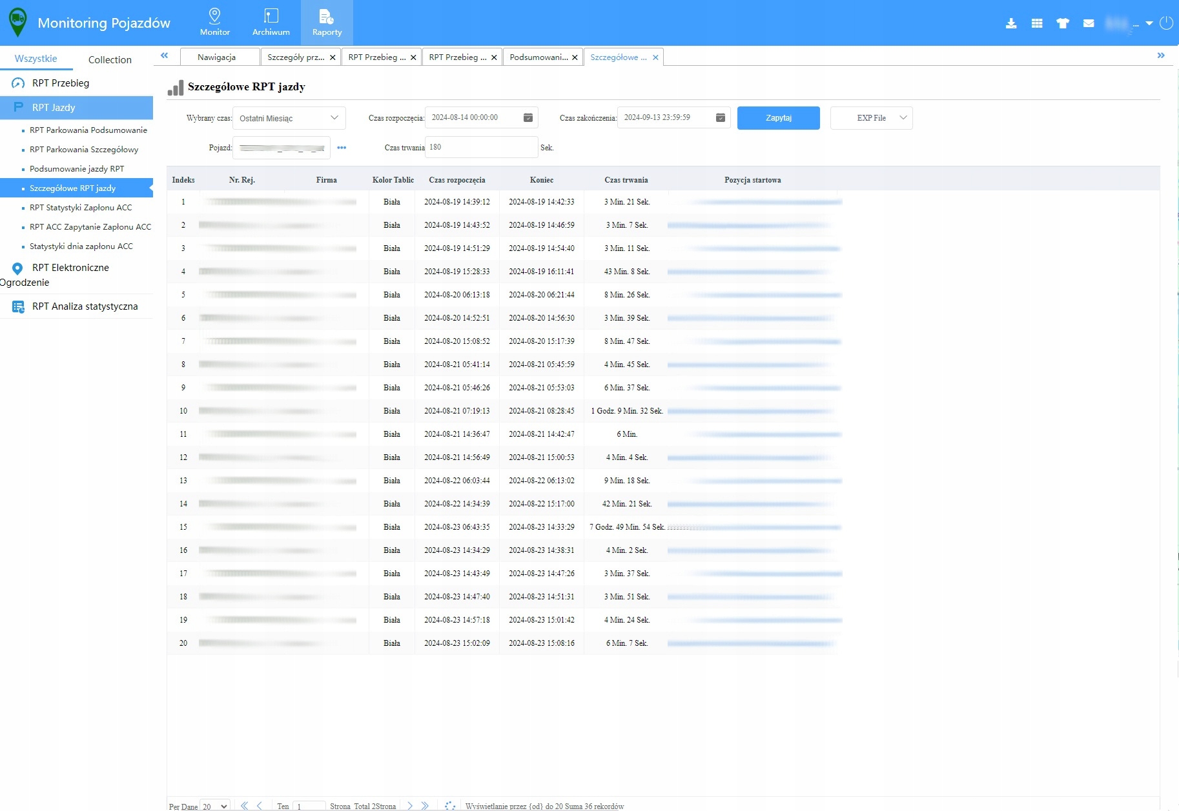Switch to the Nawigacja tab
This screenshot has width=1179, height=811.
click(x=217, y=57)
